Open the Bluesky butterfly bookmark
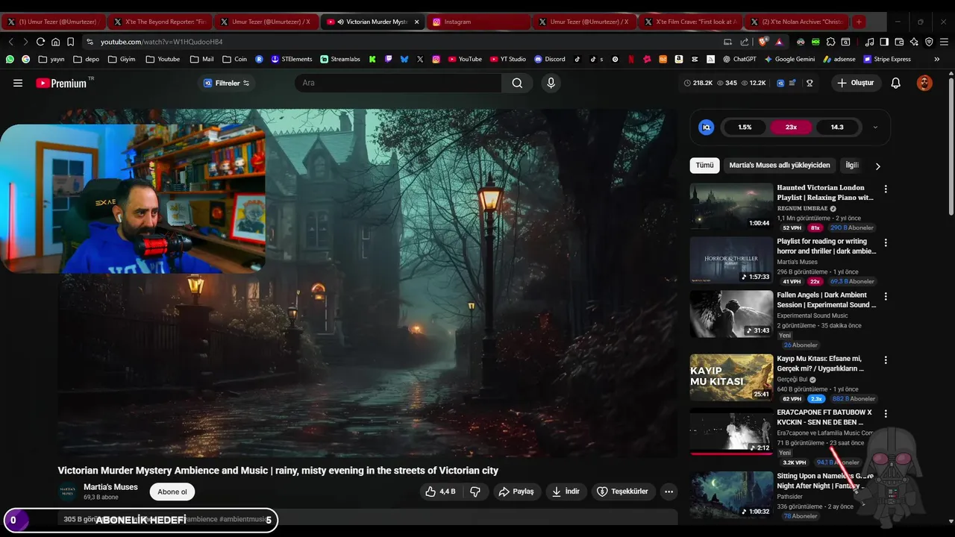Image resolution: width=955 pixels, height=537 pixels. pos(404,59)
